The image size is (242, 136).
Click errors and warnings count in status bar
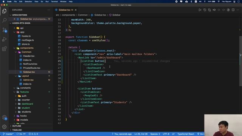click(33, 134)
